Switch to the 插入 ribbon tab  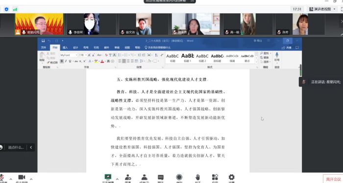65,47
